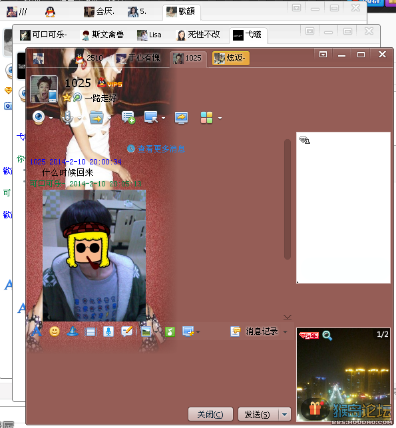Select 死性不改 tab in the middle window
The width and height of the screenshot is (396, 428).
pyautogui.click(x=198, y=35)
